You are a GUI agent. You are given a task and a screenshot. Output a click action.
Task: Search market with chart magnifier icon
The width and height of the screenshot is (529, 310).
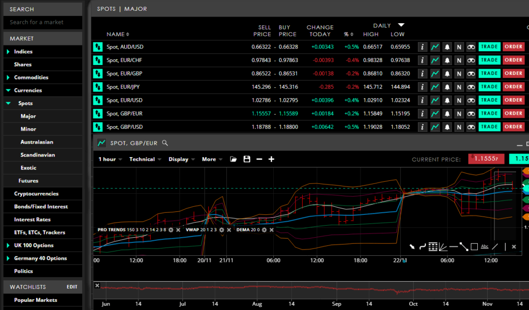tap(165, 143)
